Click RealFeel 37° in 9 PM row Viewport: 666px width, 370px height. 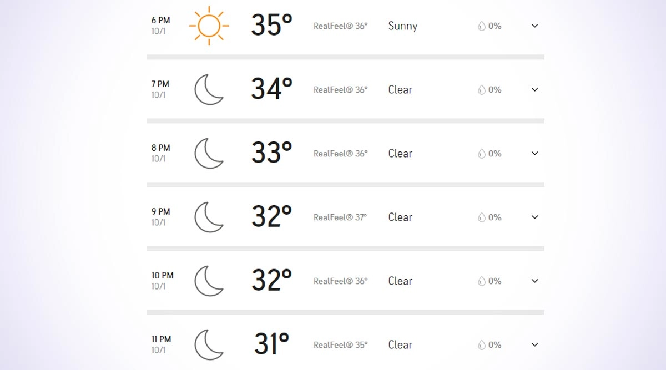[340, 217]
